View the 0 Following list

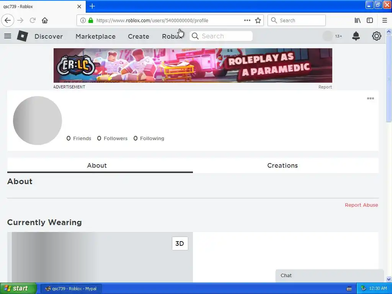click(149, 139)
